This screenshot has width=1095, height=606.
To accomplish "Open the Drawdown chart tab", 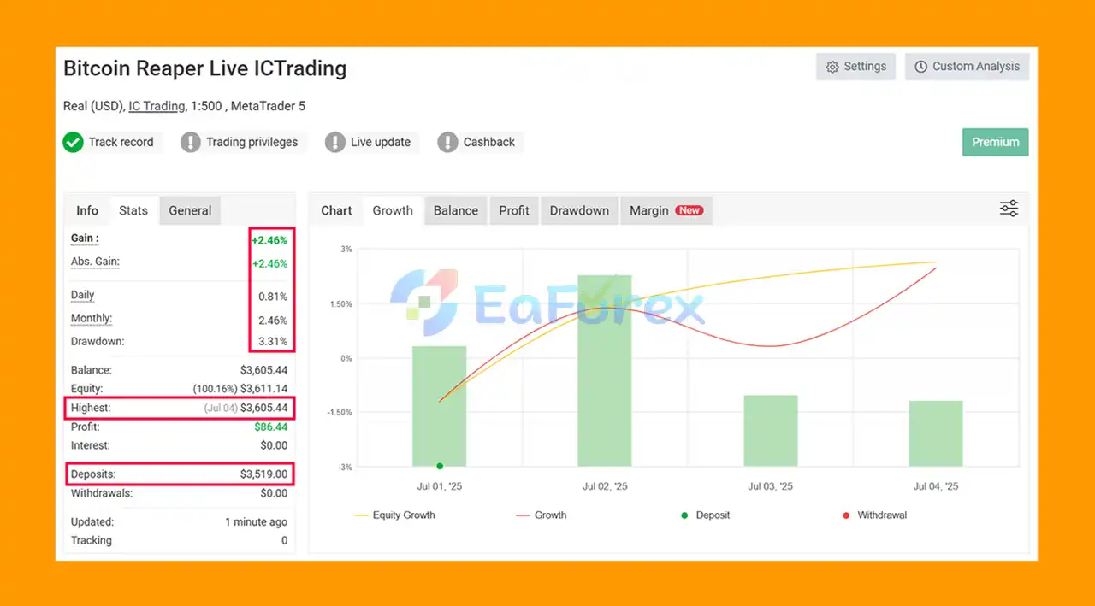I will pos(579,210).
